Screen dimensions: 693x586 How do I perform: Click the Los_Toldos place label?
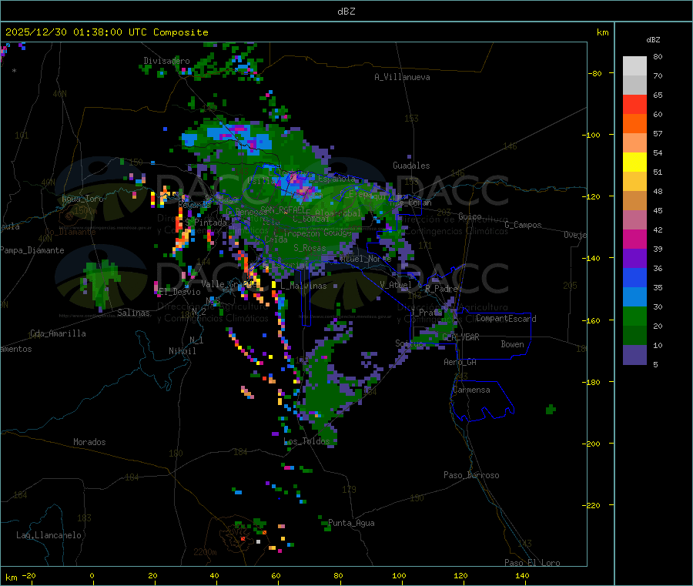(x=306, y=441)
